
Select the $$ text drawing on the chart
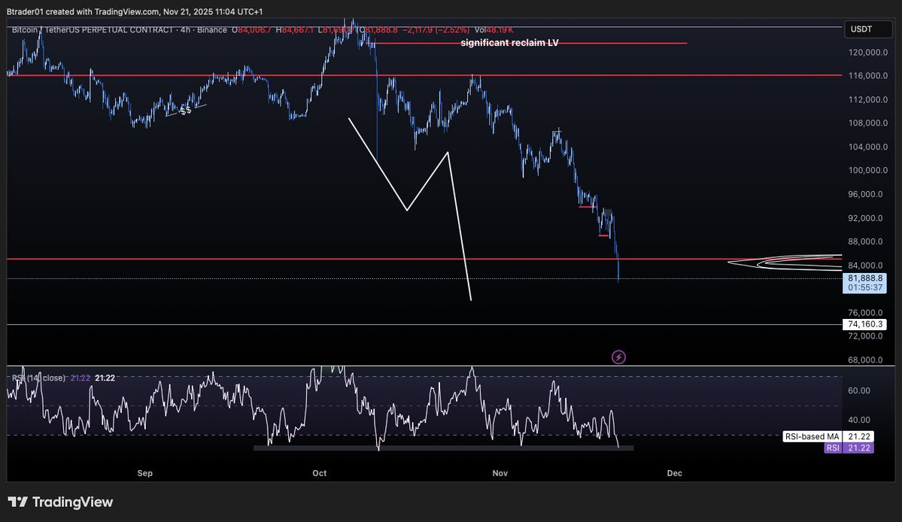184,111
